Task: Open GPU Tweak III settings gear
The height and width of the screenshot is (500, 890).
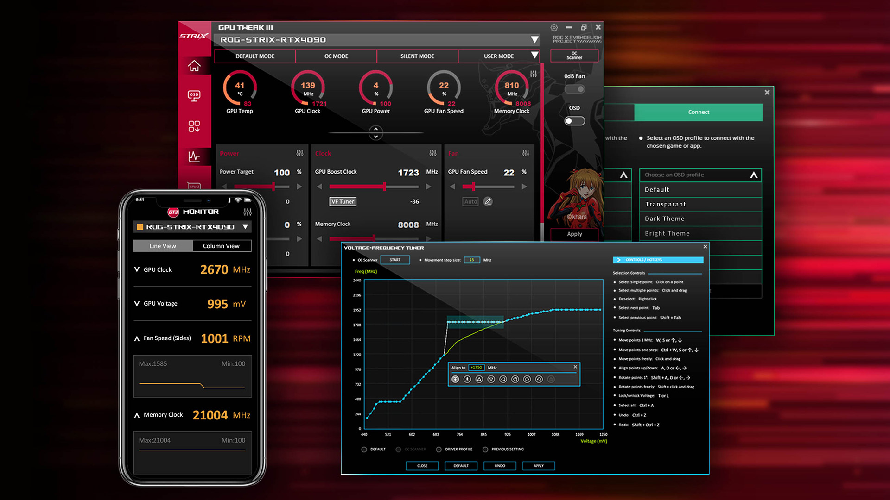Action: [554, 27]
